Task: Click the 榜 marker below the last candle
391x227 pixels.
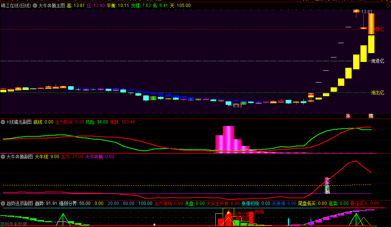Action: [x=371, y=116]
